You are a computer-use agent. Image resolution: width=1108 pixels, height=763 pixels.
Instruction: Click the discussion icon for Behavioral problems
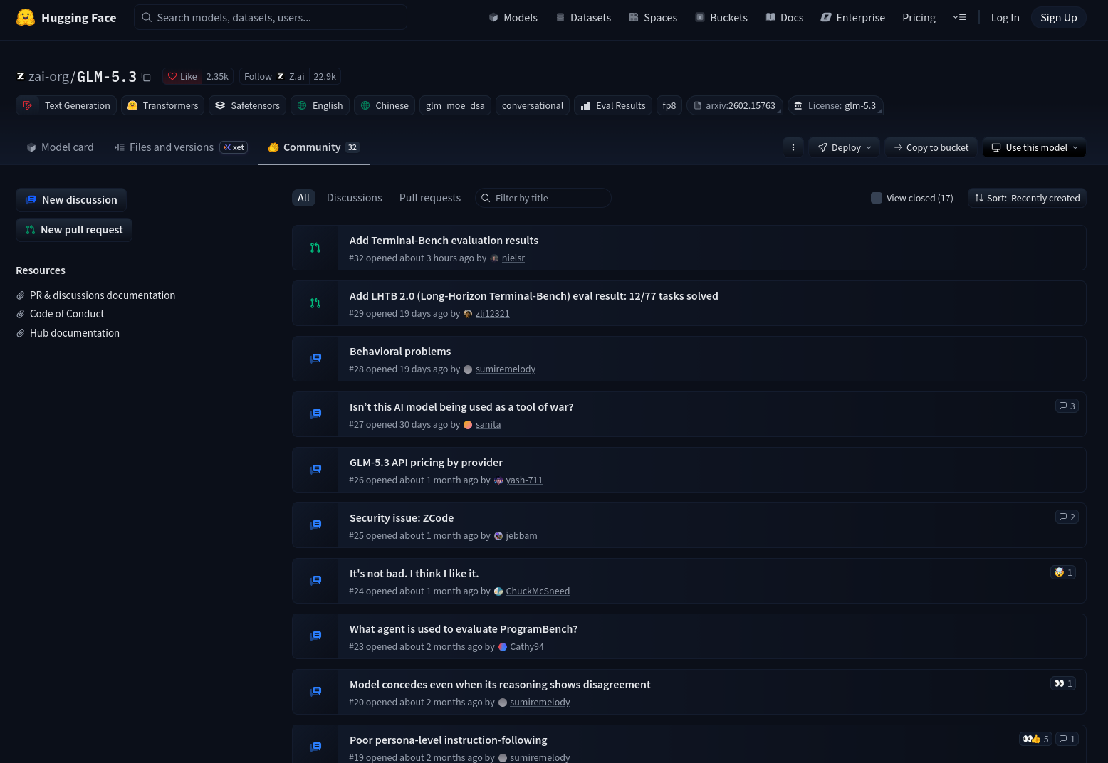coord(315,359)
